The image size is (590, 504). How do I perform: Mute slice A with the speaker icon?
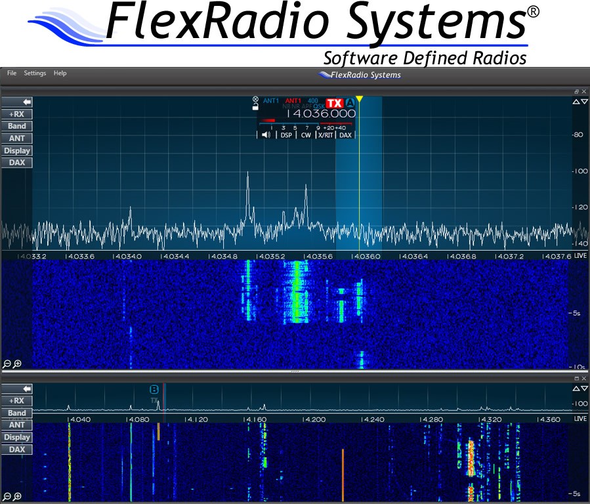tap(266, 135)
